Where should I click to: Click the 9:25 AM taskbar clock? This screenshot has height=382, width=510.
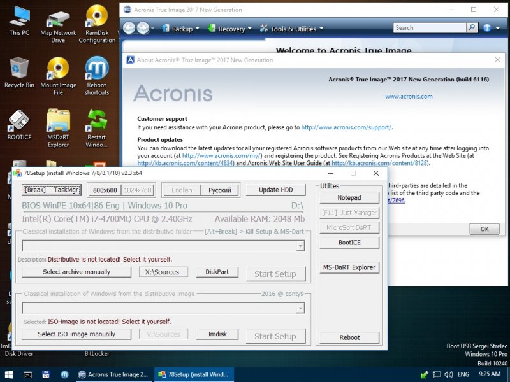tap(490, 374)
